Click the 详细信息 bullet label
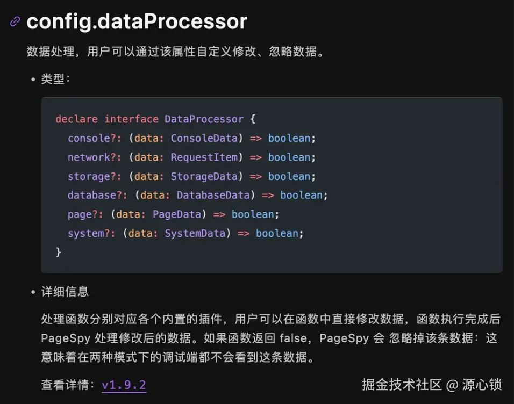514x404 pixels. click(x=65, y=292)
